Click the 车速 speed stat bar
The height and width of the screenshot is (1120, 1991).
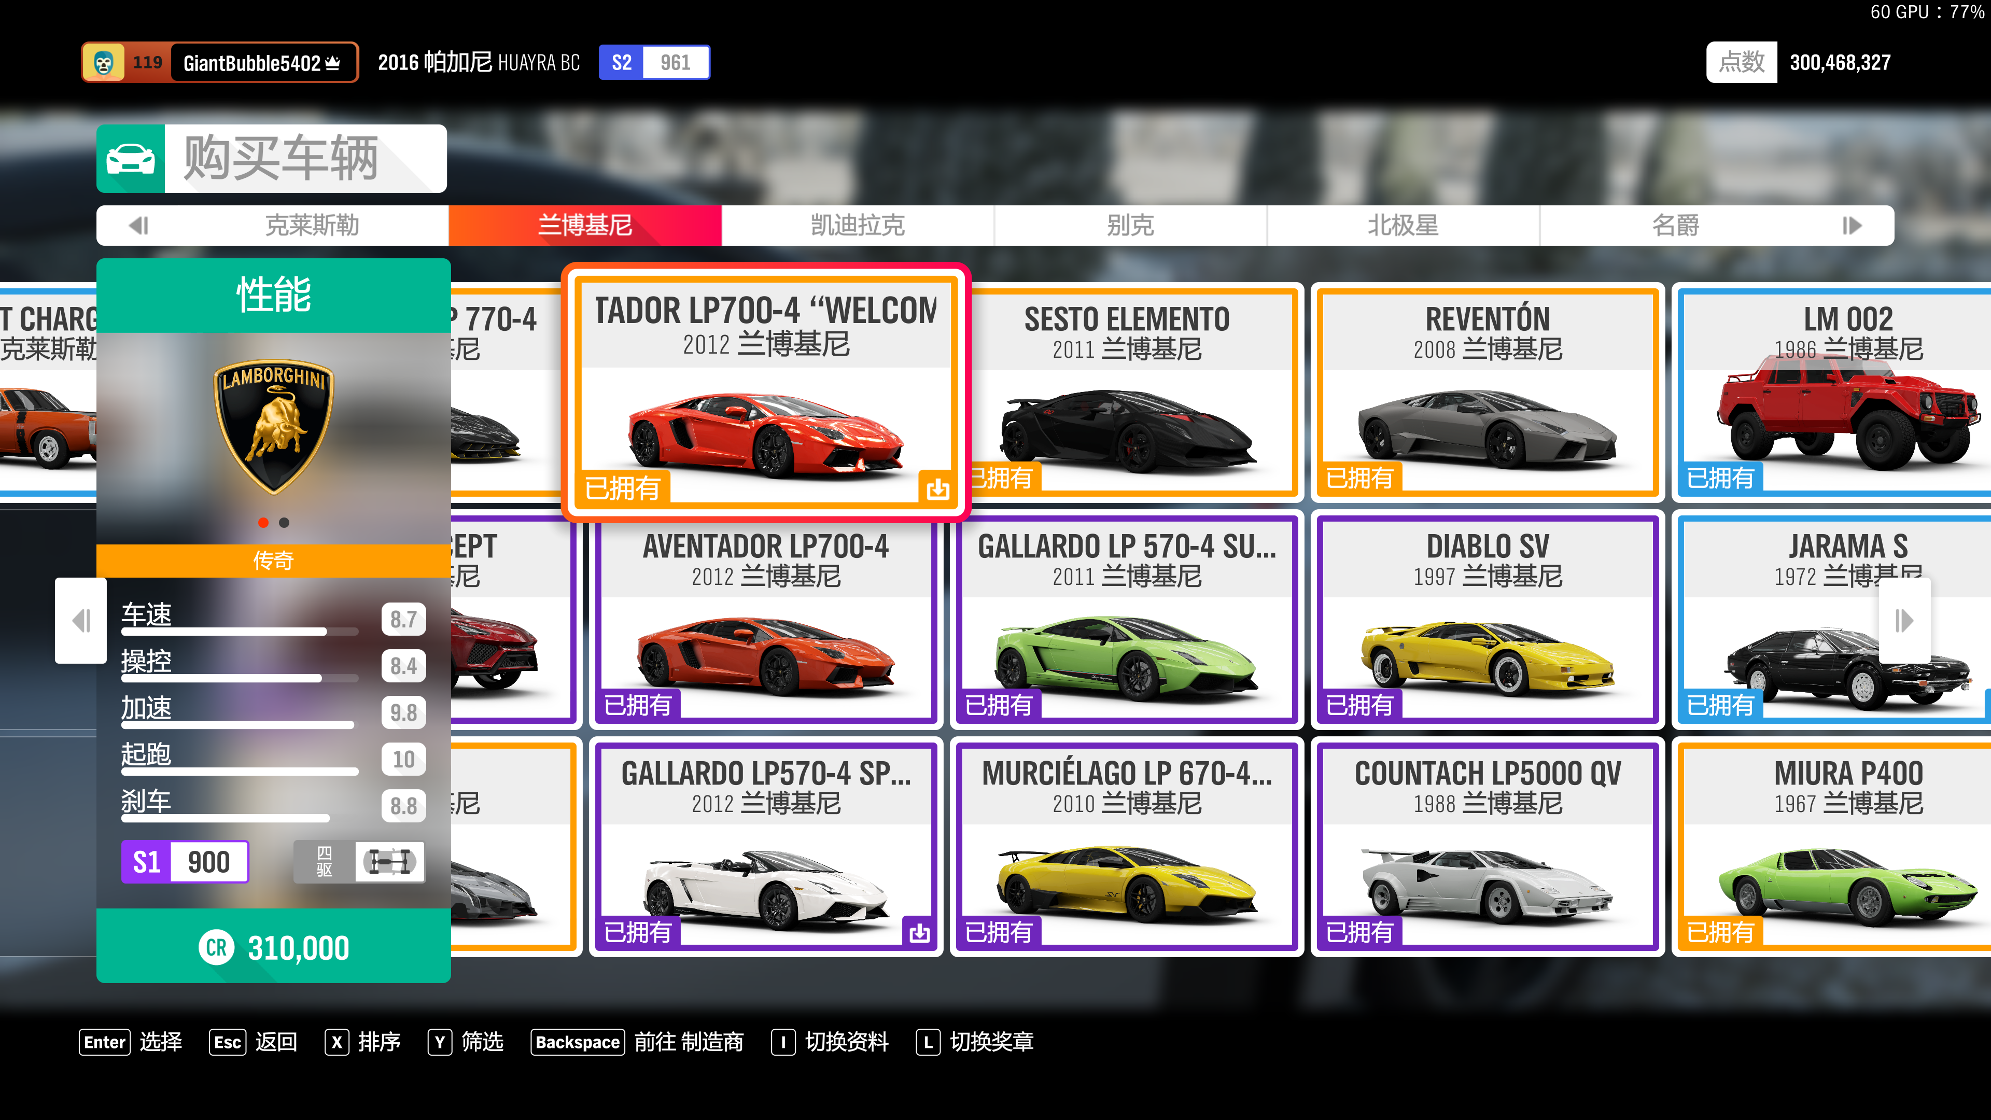[240, 632]
